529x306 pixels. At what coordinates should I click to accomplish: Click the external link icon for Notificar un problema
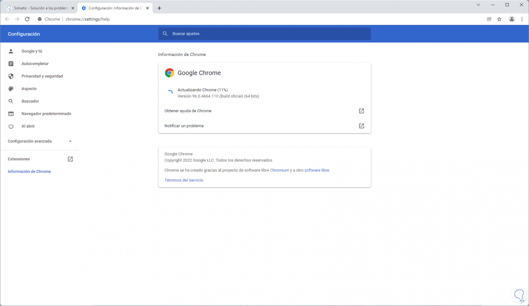(361, 126)
